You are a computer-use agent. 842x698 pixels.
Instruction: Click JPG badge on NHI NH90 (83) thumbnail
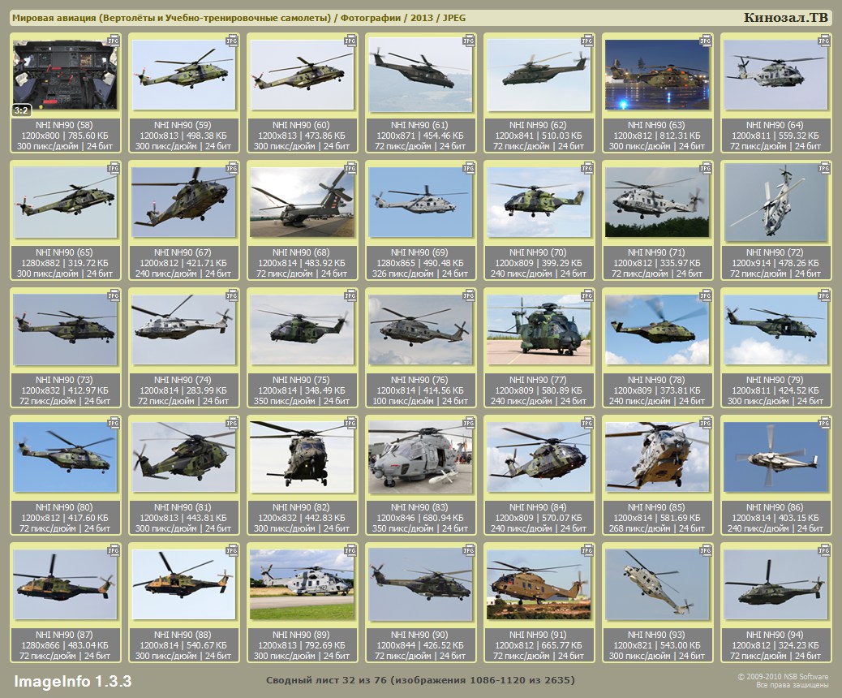pos(470,423)
